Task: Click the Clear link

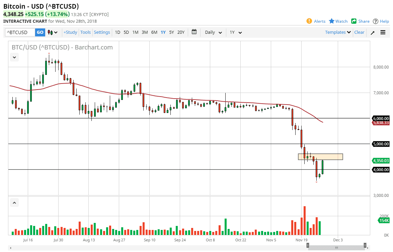Action: [359, 32]
